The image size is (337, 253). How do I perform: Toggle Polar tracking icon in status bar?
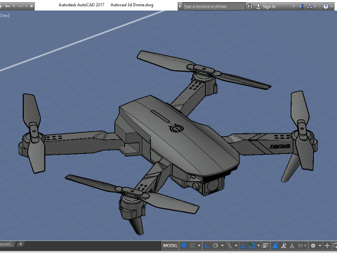[x=216, y=245]
